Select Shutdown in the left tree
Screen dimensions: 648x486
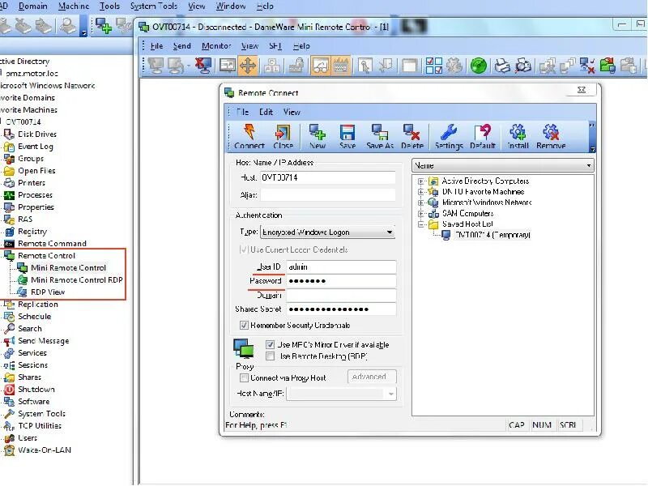[x=36, y=390]
